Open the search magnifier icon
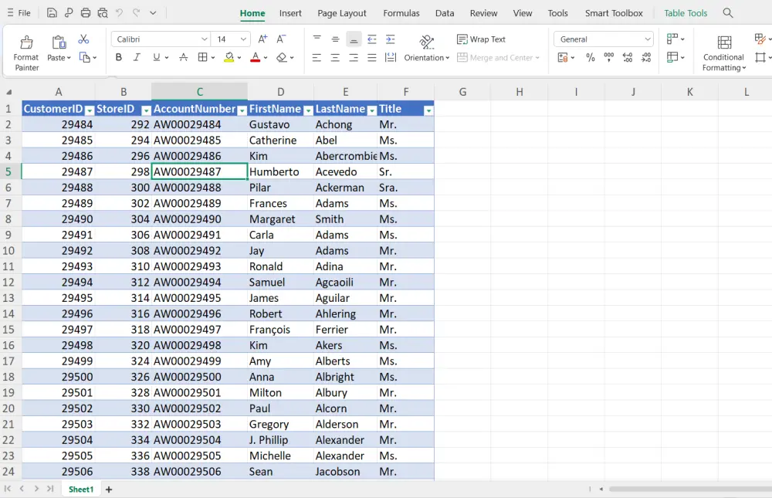The width and height of the screenshot is (772, 498). tap(728, 13)
